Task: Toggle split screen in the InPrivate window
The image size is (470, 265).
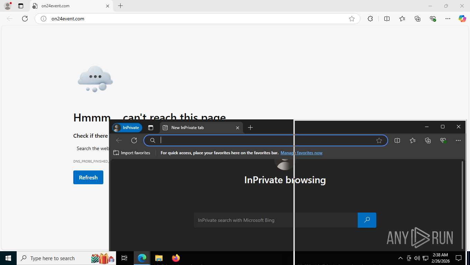Action: tap(397, 140)
